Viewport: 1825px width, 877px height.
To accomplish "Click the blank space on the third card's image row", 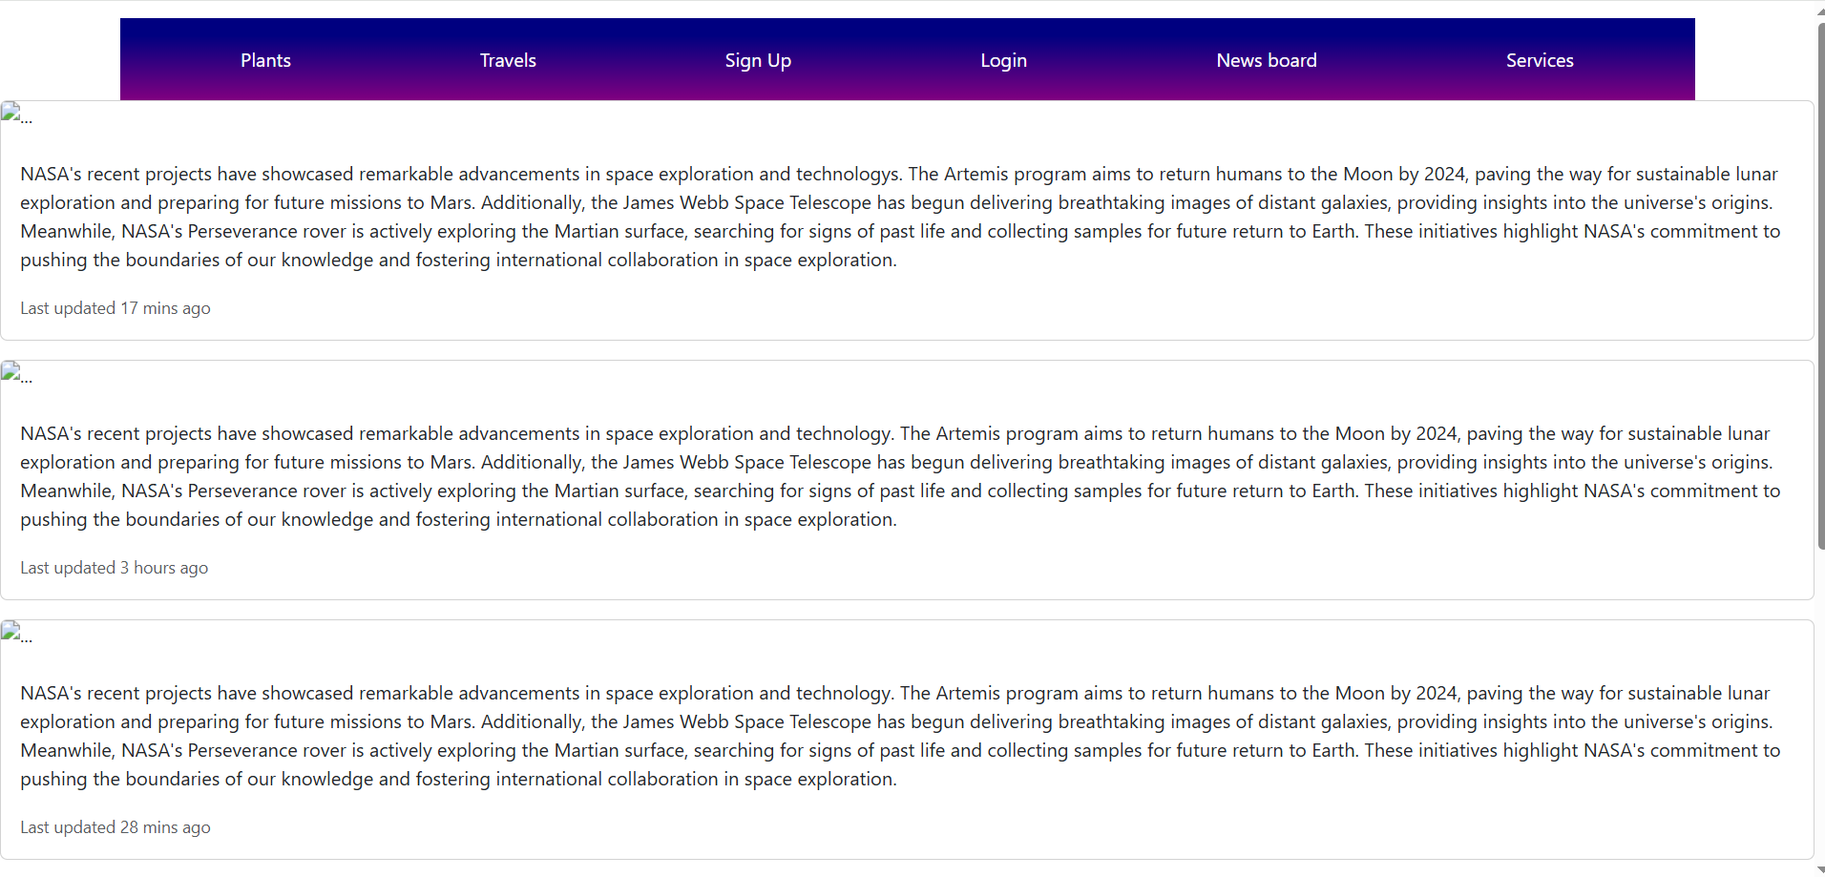I will pos(916,634).
